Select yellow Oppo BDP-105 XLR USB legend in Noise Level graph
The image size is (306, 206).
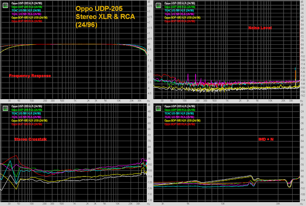click(182, 18)
